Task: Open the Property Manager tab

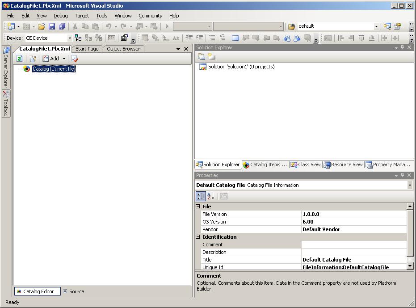Action: (388, 165)
